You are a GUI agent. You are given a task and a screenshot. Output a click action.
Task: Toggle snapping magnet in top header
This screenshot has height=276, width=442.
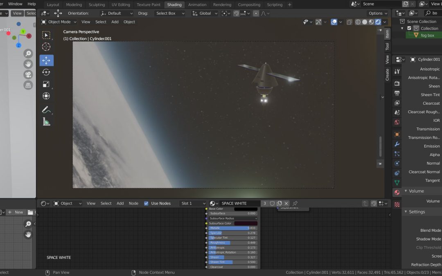click(236, 13)
